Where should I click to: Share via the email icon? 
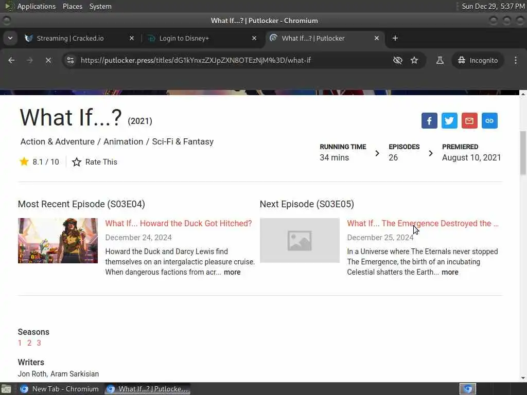469,120
